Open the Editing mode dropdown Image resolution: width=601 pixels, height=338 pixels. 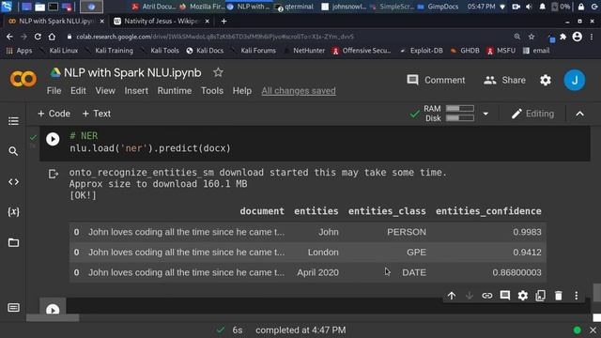click(x=532, y=114)
